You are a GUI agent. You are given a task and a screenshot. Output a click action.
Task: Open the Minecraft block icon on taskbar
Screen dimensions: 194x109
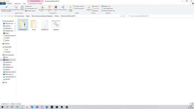click(67, 107)
